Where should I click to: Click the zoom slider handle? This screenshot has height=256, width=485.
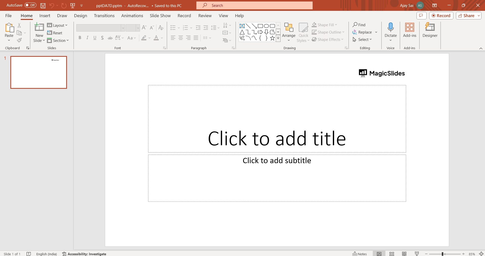443,254
